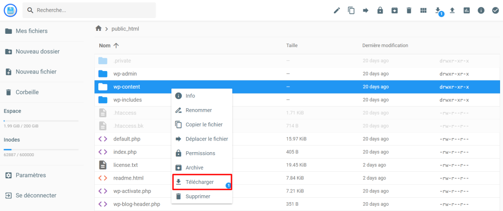Click Se déconnecter to log out

[x=36, y=195]
